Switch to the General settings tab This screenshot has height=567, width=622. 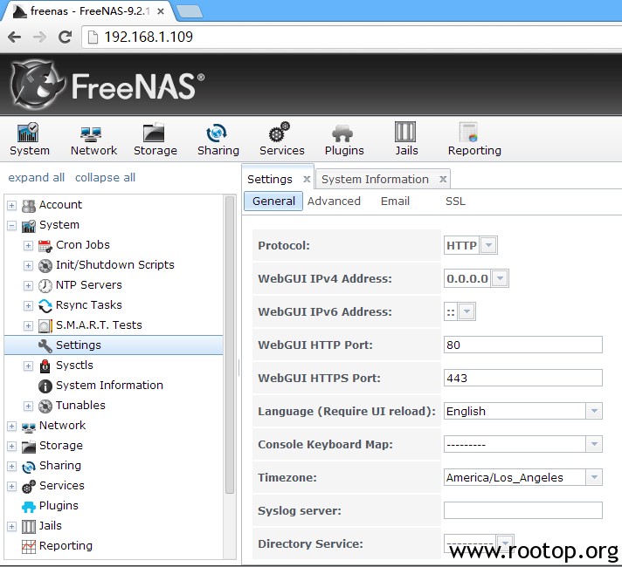click(273, 201)
